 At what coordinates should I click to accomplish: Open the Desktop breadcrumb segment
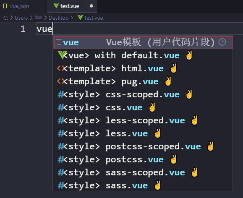59,18
